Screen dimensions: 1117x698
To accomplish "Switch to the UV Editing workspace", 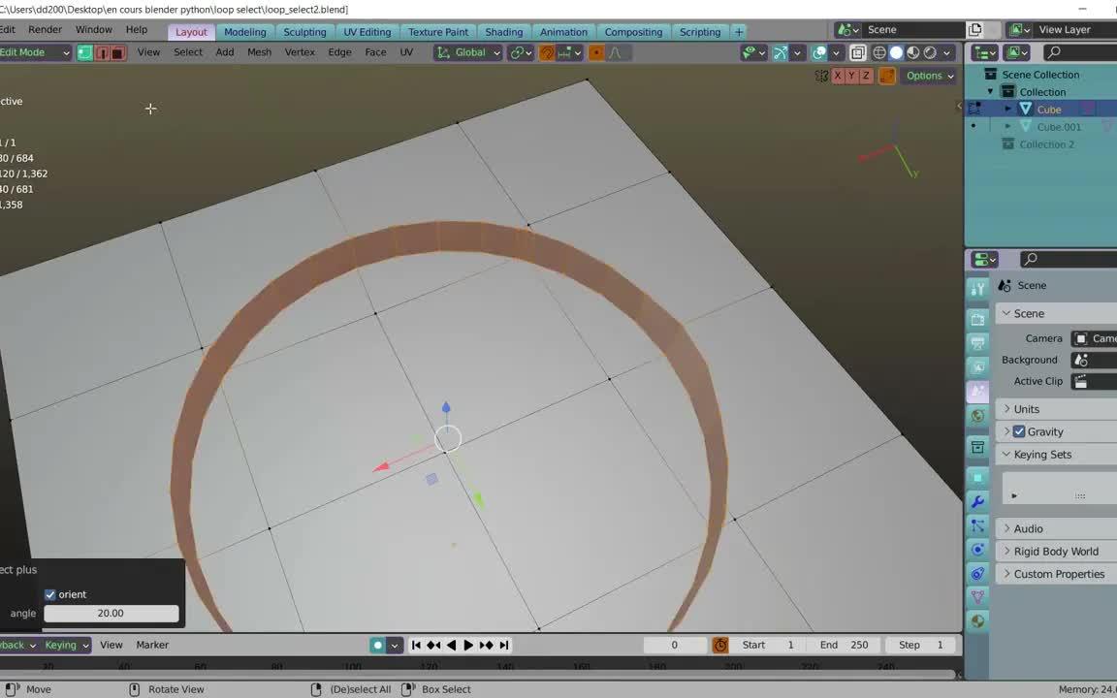I will pyautogui.click(x=367, y=31).
